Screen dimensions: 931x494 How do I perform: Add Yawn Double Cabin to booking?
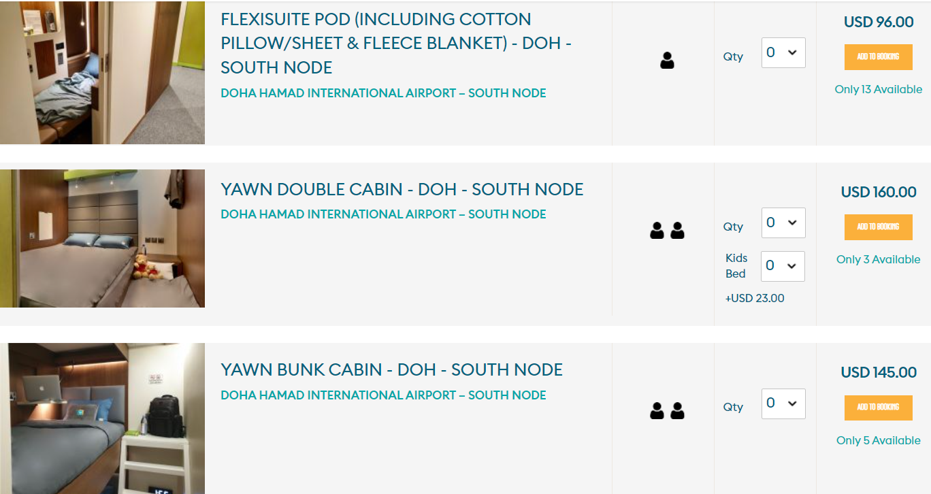(878, 227)
